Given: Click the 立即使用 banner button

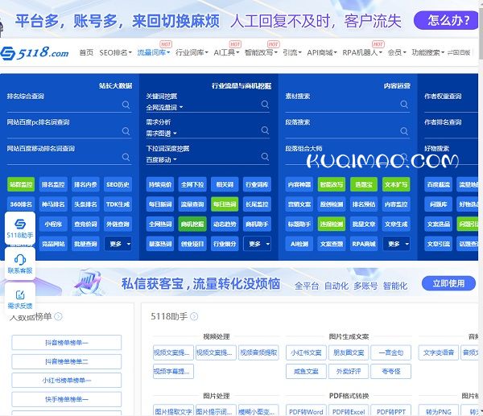Looking at the screenshot, I should [x=448, y=283].
